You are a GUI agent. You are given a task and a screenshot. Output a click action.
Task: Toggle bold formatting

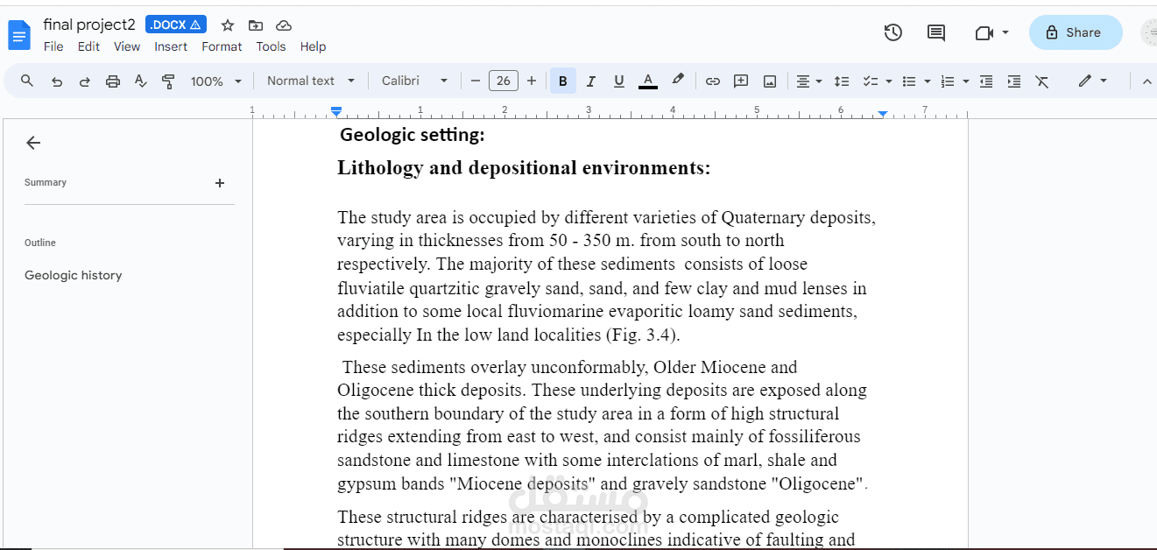[562, 81]
